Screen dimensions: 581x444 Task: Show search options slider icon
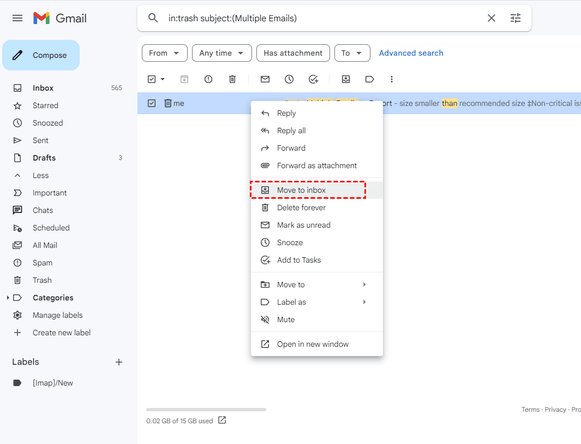click(x=516, y=18)
